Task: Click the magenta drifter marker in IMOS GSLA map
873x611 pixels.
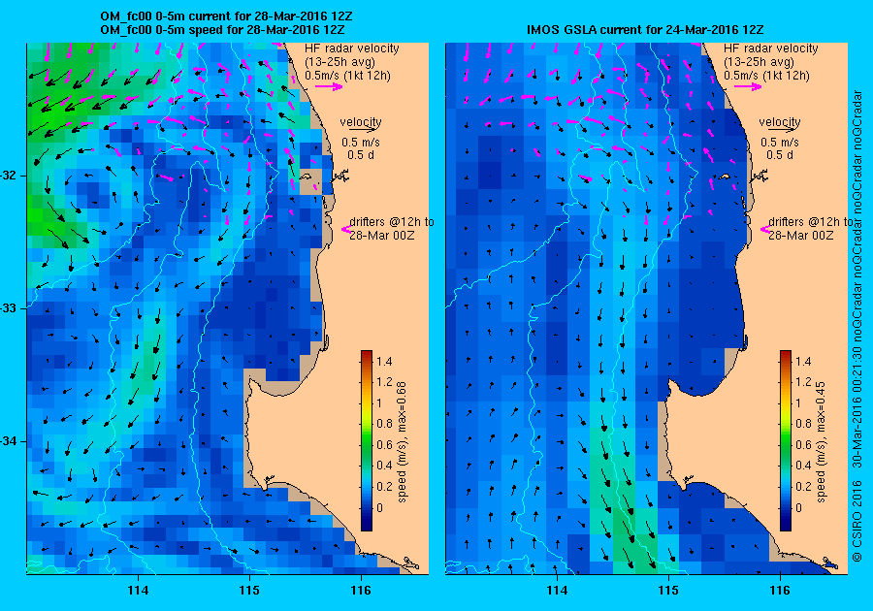Action: pyautogui.click(x=765, y=229)
